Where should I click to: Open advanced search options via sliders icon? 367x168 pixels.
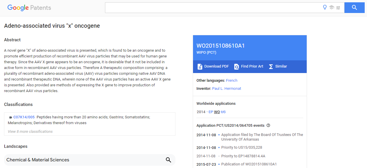click(x=338, y=8)
